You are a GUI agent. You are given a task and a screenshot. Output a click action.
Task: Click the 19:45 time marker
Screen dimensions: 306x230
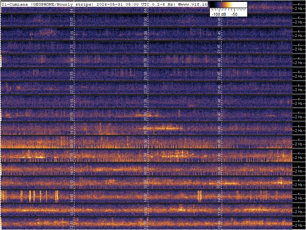pyautogui.click(x=219, y=130)
